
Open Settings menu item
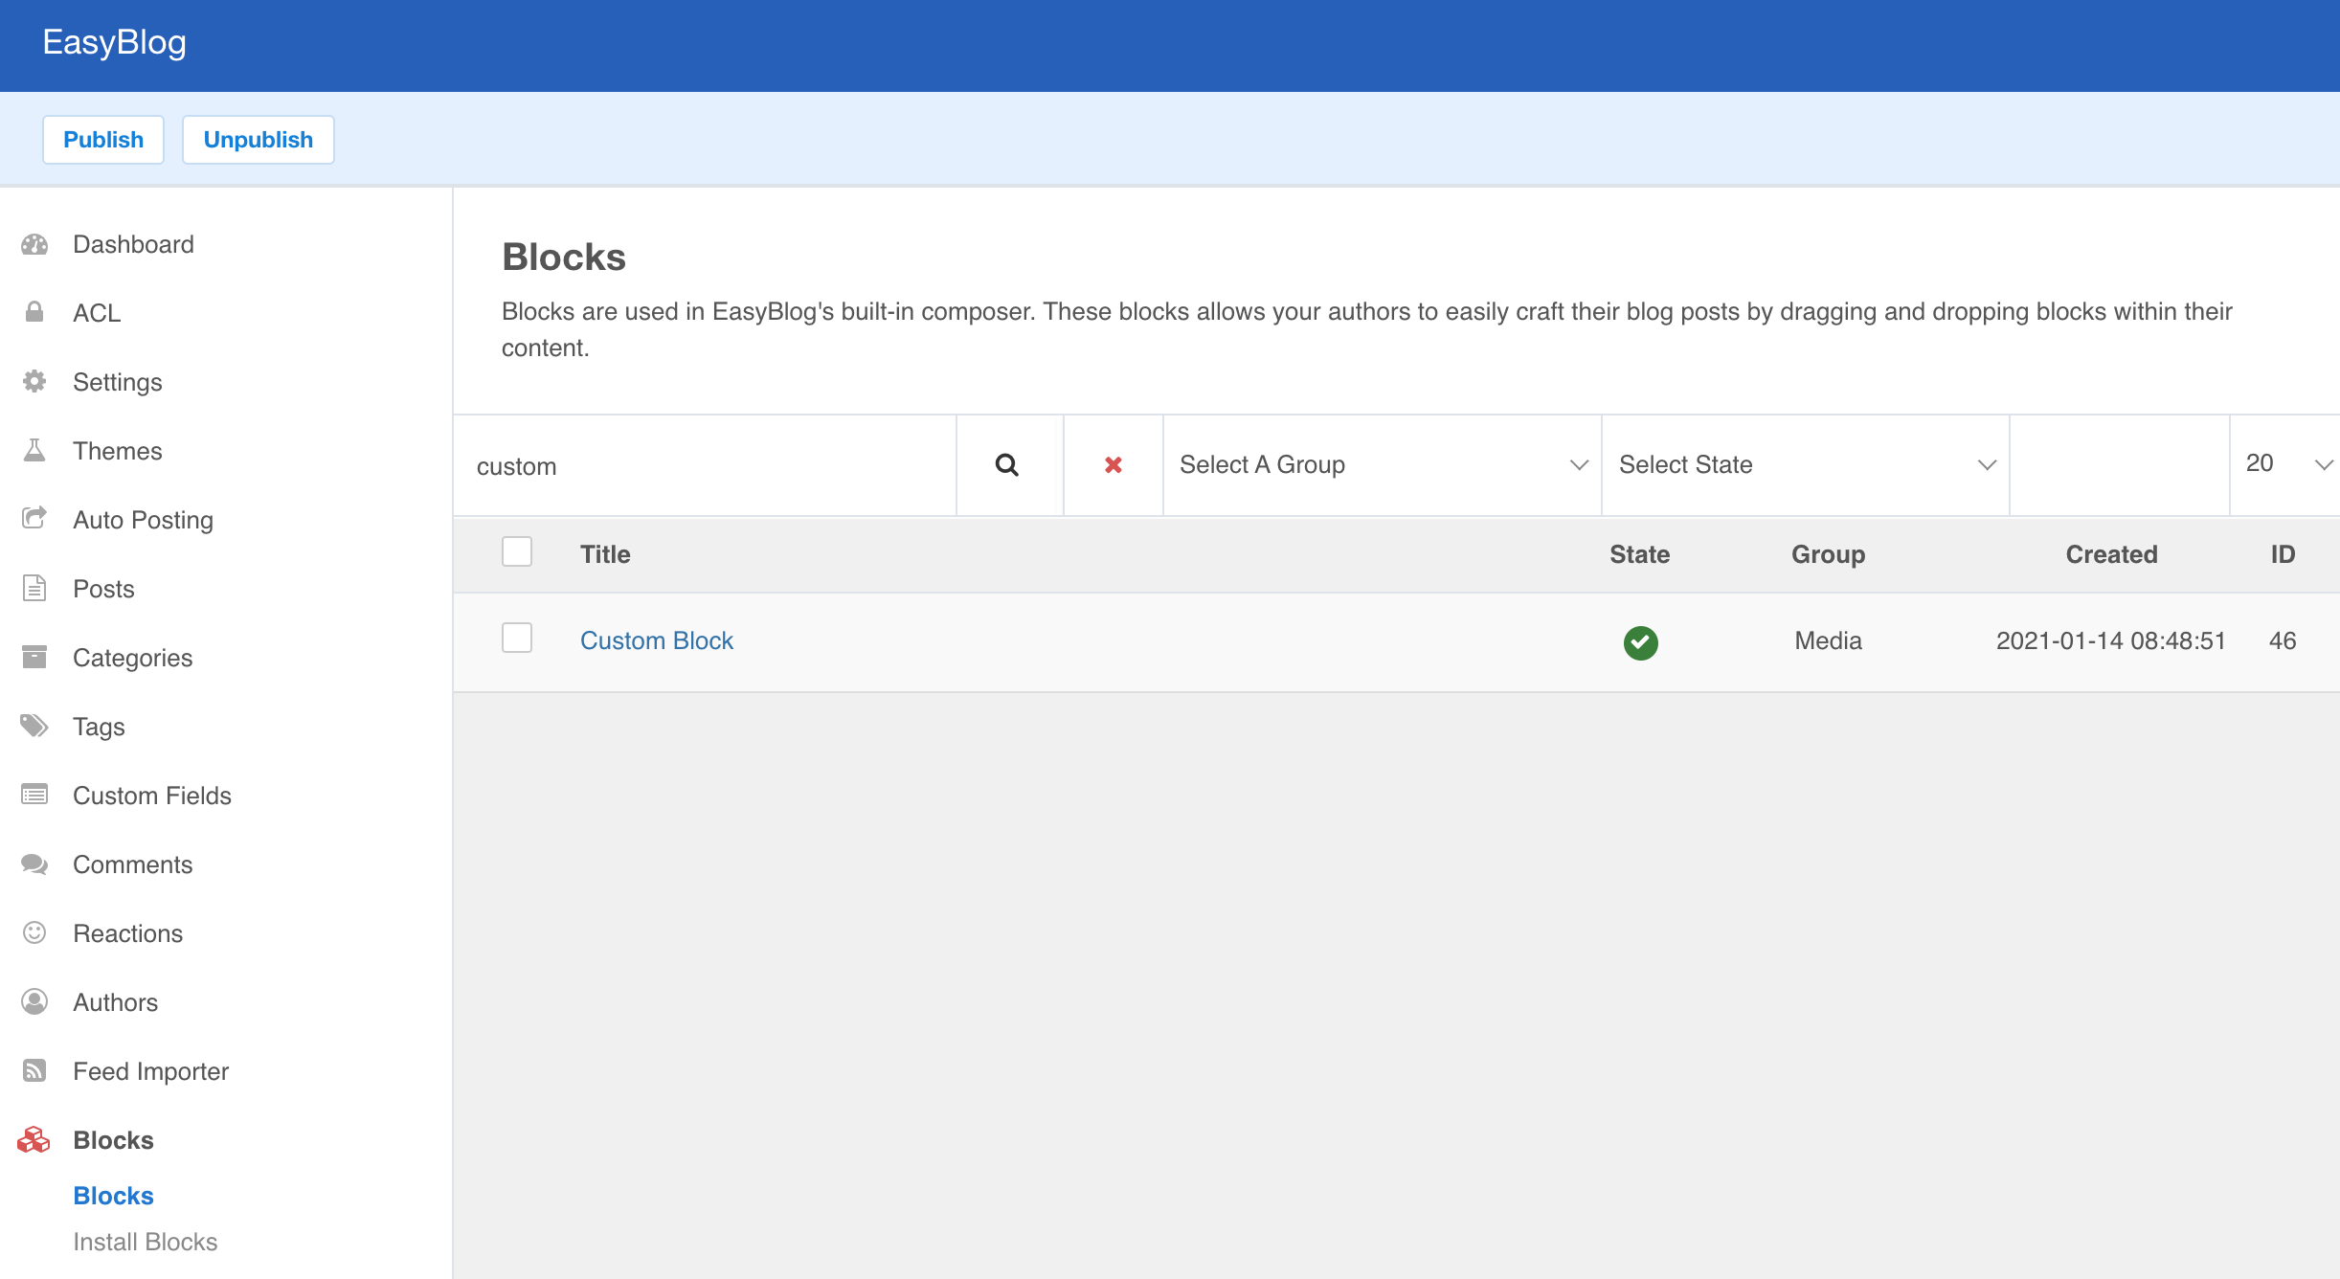coord(118,382)
